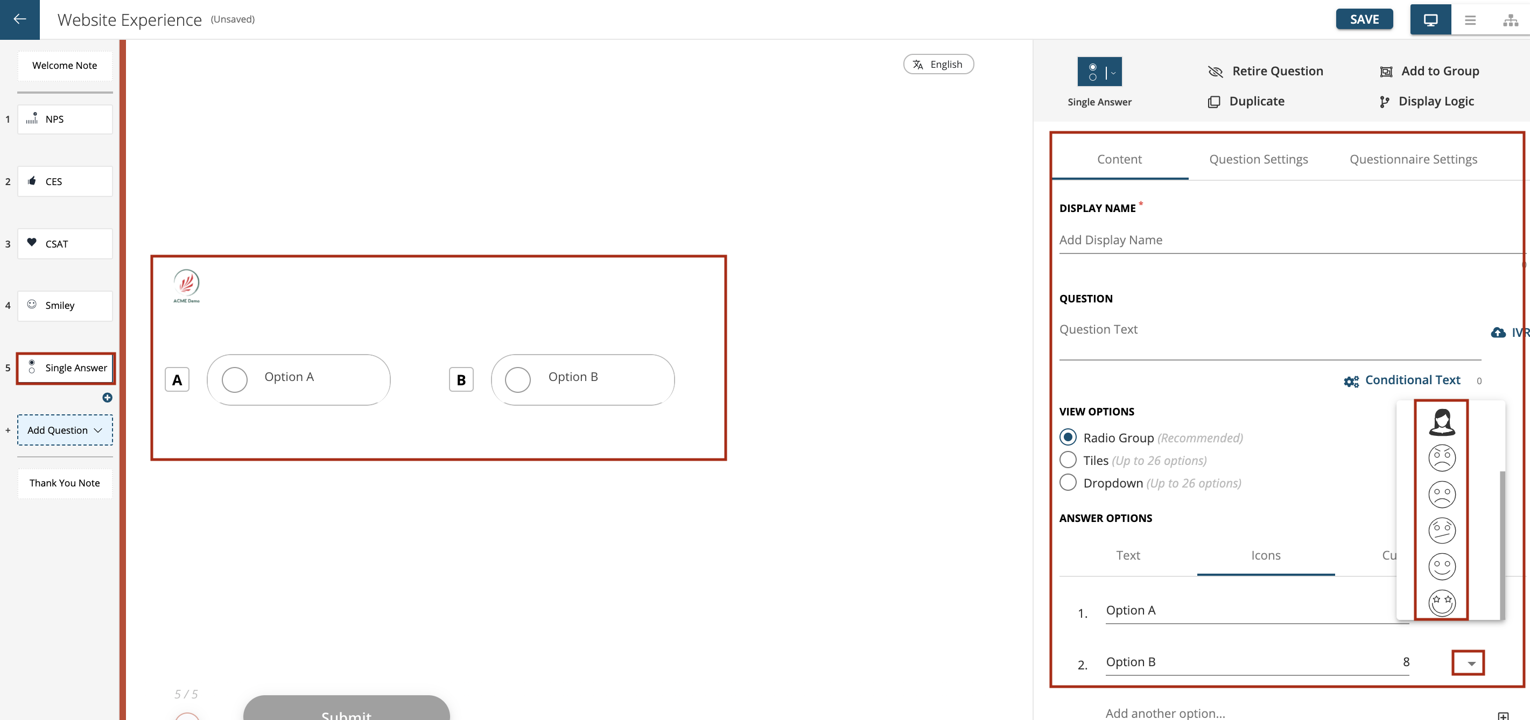The width and height of the screenshot is (1530, 720).
Task: Click Display Logic
Action: pyautogui.click(x=1436, y=102)
